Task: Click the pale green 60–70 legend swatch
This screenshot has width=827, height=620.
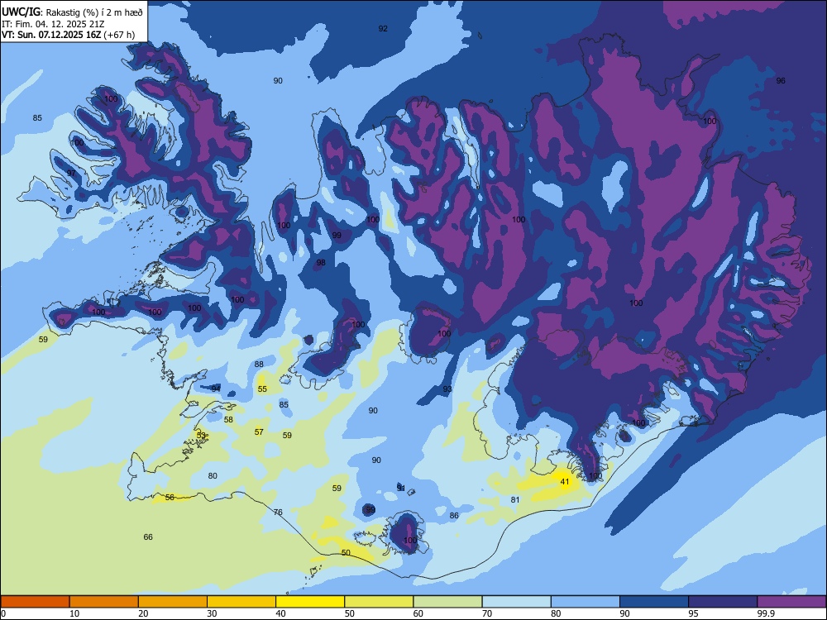Action: 447,602
